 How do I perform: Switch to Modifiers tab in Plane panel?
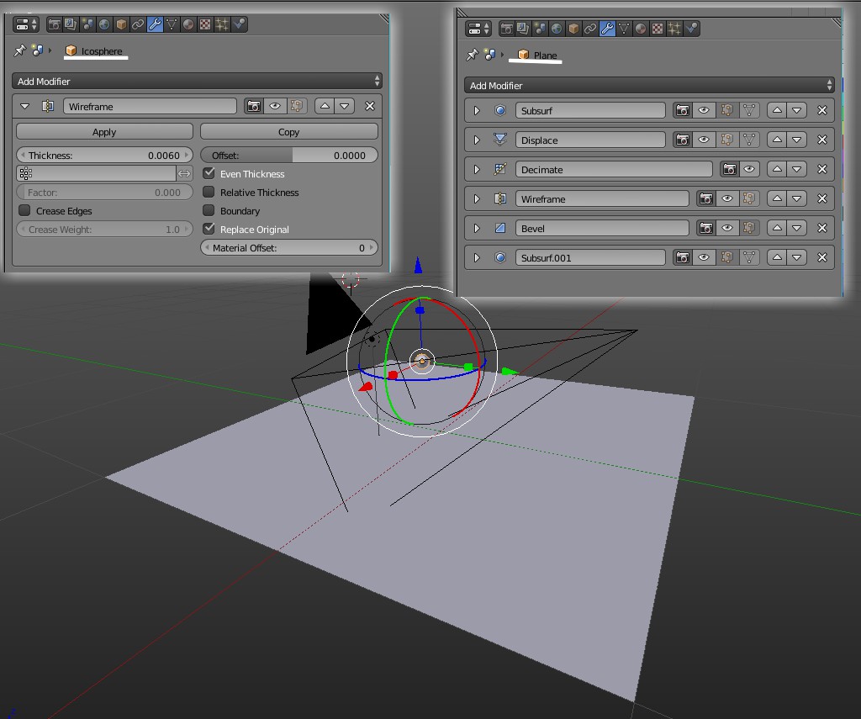(x=607, y=29)
